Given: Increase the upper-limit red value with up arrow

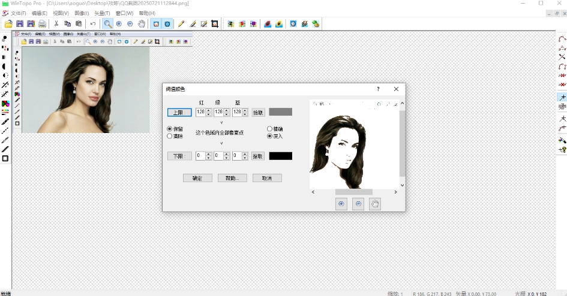Looking at the screenshot, I should pyautogui.click(x=208, y=110).
